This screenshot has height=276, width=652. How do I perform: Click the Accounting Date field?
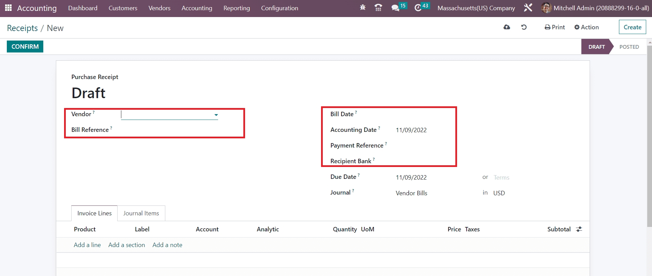[x=411, y=130]
